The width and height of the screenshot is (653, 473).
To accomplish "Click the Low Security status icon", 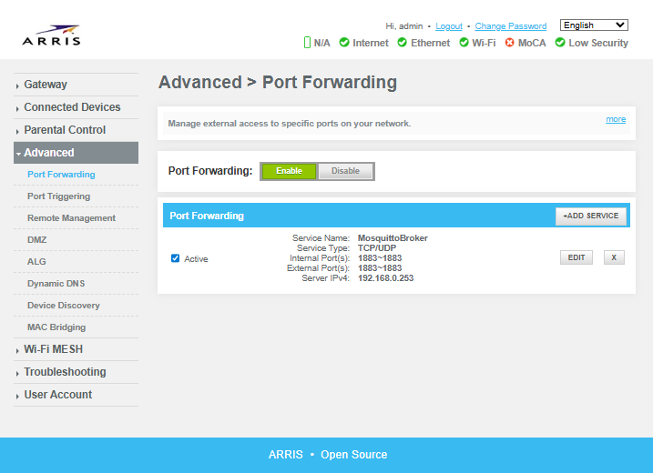I will [560, 43].
